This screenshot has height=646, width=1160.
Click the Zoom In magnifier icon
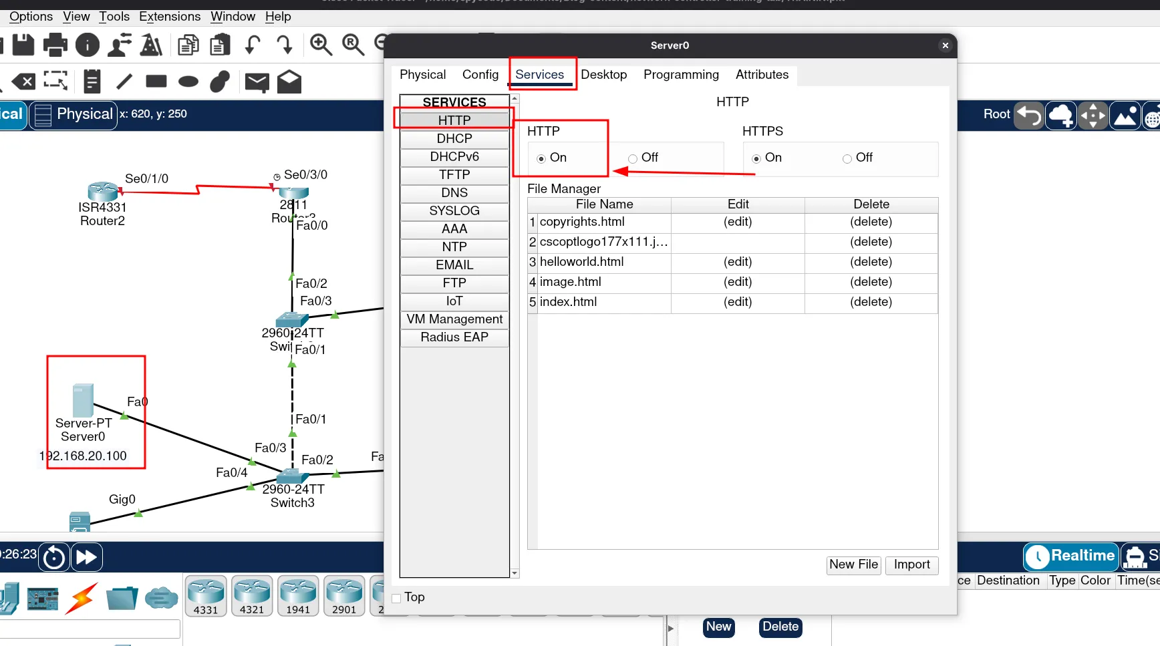pos(321,45)
